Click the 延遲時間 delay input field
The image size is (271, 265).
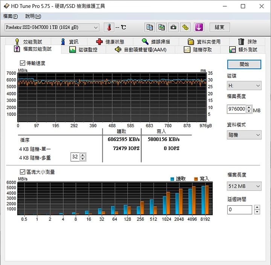tap(239, 210)
